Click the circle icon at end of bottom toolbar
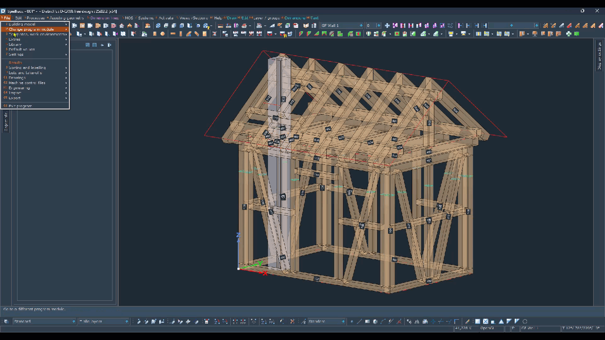The height and width of the screenshot is (340, 605). point(525,322)
